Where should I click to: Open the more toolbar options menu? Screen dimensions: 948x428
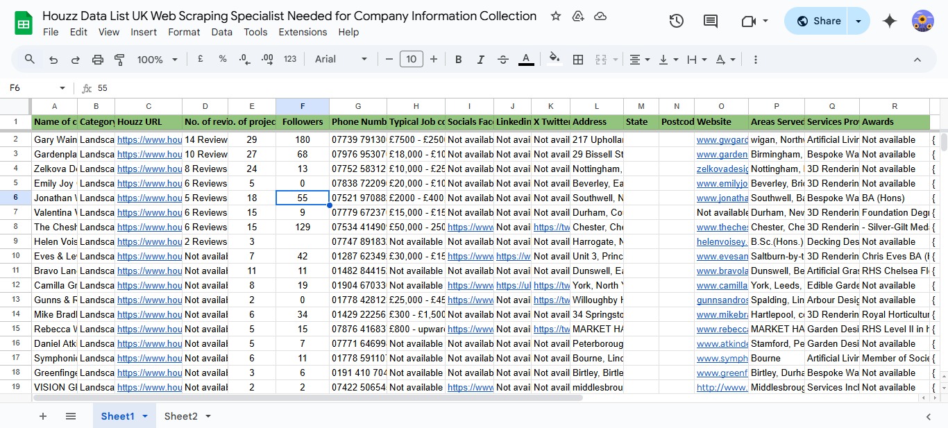756,60
